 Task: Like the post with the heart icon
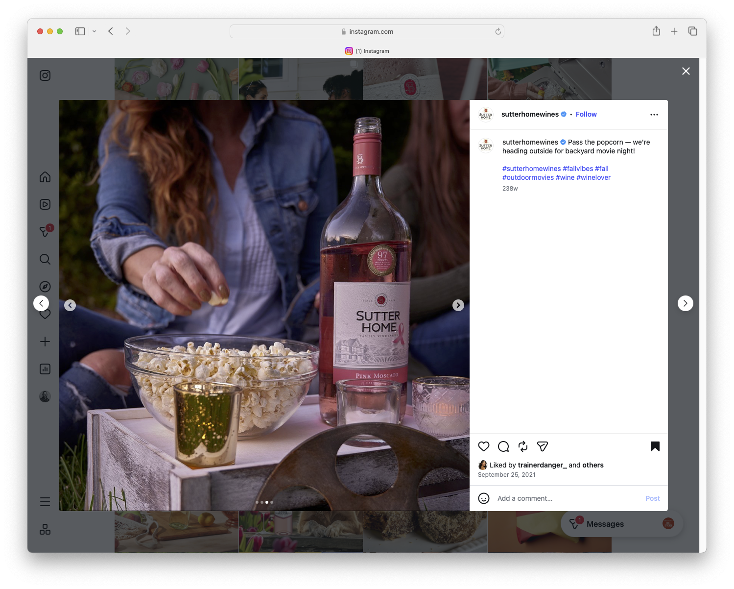[484, 446]
